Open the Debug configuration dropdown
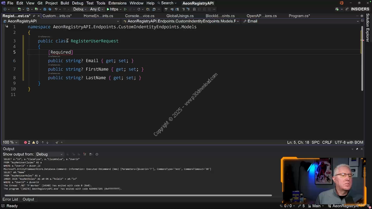 tap(80, 9)
